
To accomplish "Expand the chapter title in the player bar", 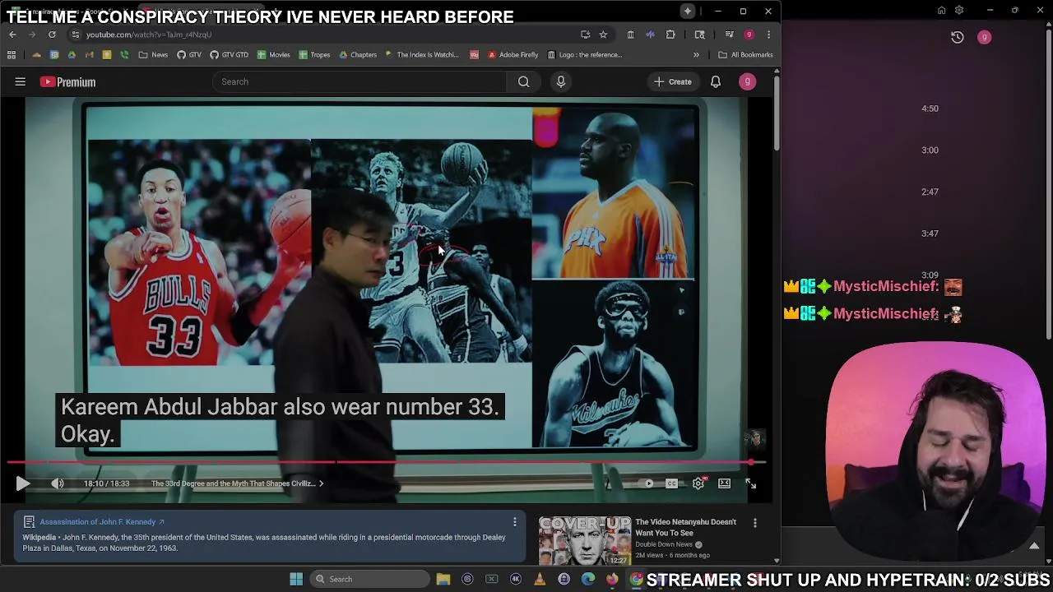I will point(237,483).
